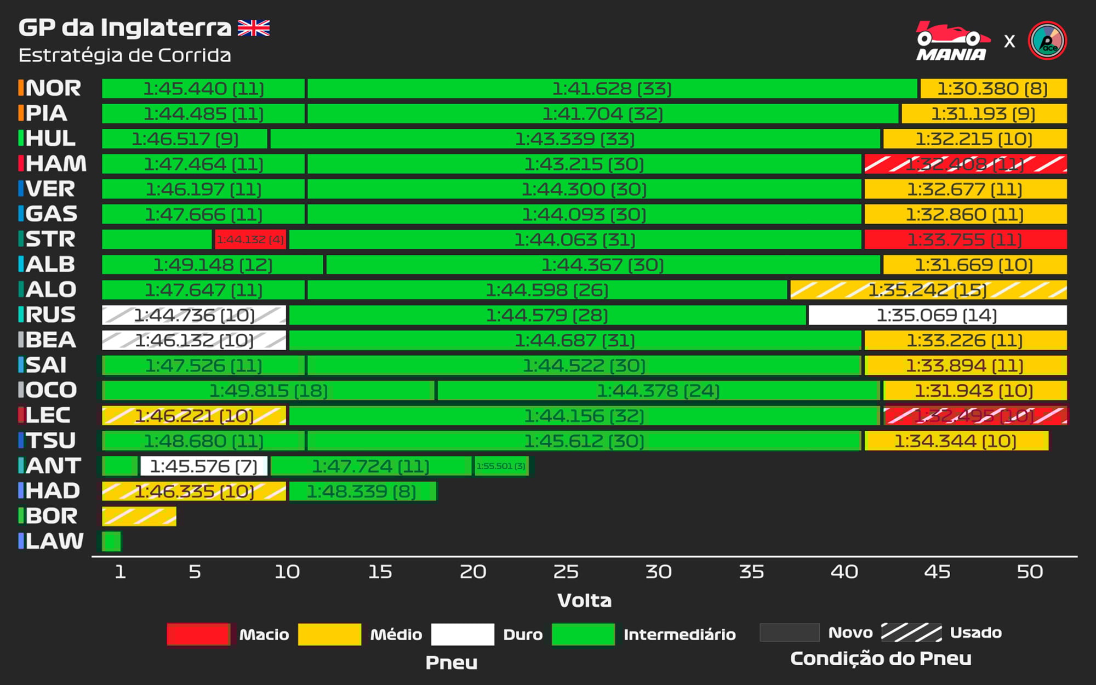Click the red Macio legend swatch

(198, 634)
